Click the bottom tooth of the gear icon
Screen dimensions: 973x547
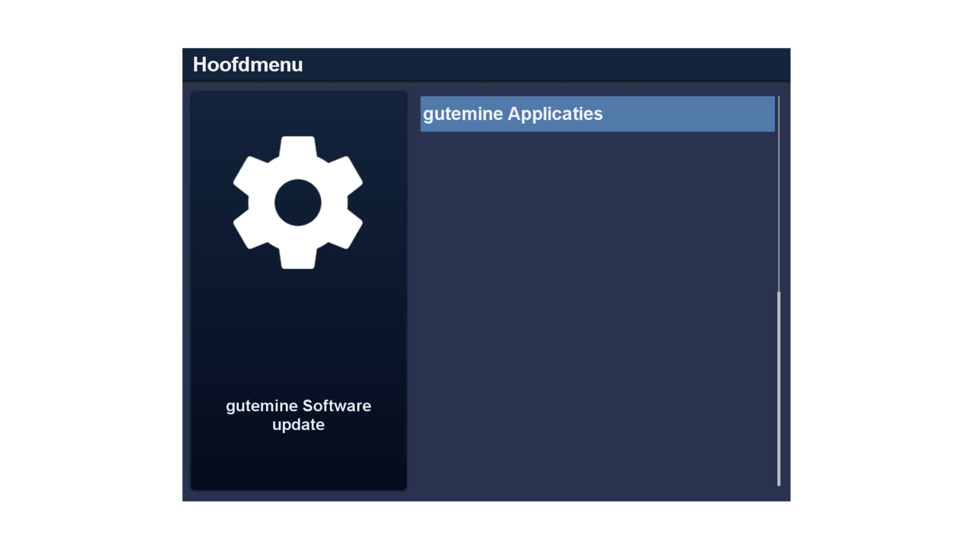[298, 258]
